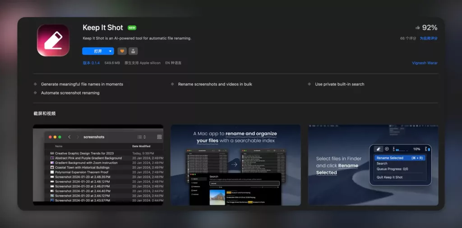Screen dimensions: 462x228
Task: Click the Date Modified column header
Action: [141, 146]
